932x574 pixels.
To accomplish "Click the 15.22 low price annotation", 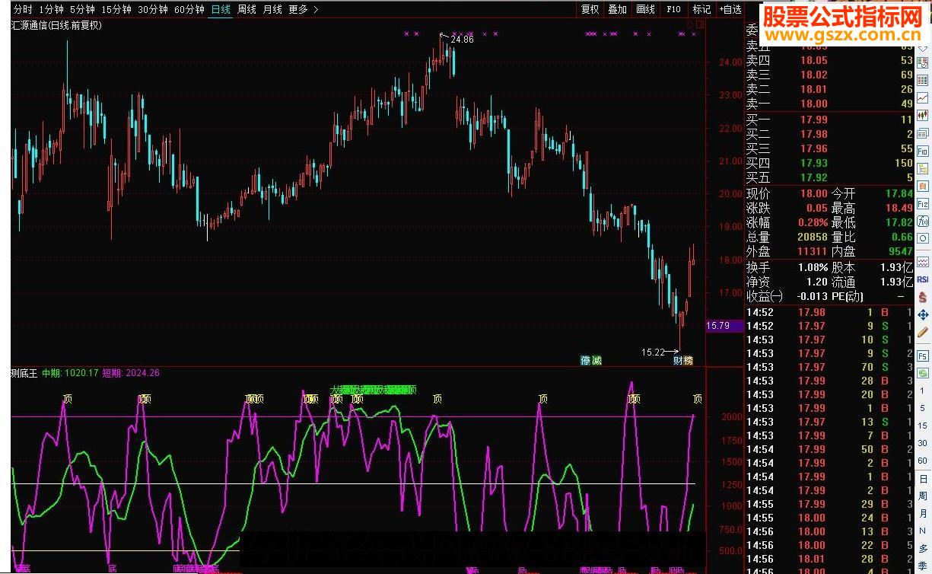I will [653, 352].
